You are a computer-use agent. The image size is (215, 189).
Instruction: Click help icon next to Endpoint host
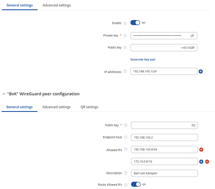126,137
